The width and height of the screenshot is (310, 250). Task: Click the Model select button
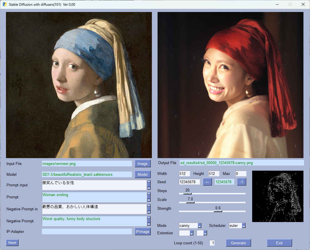coord(142,174)
